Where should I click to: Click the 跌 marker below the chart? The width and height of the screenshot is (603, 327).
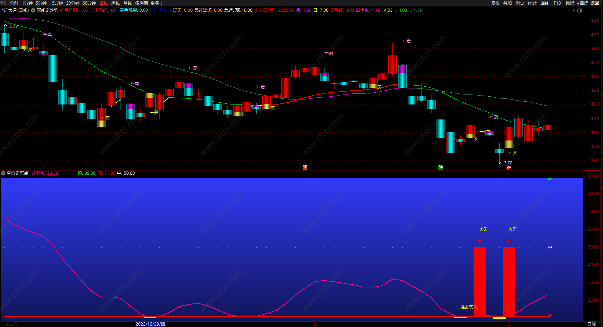pos(441,168)
